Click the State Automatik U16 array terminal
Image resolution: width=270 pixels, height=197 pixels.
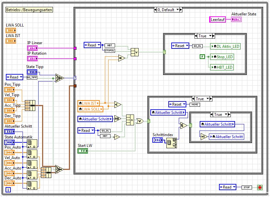click(x=9, y=142)
